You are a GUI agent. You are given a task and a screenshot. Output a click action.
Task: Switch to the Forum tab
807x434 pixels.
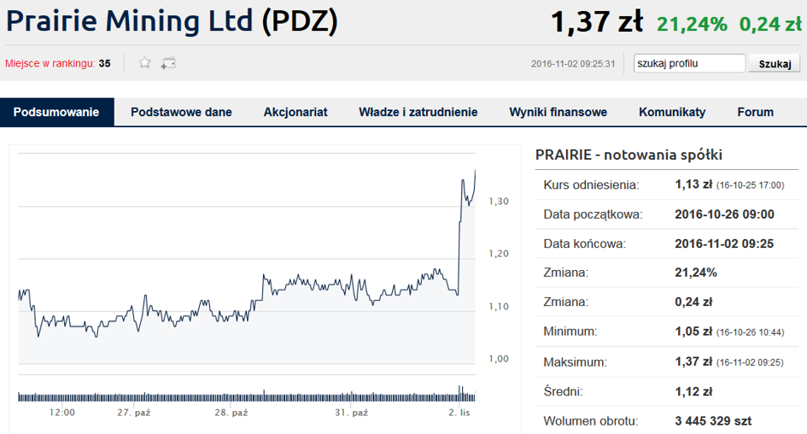[756, 112]
